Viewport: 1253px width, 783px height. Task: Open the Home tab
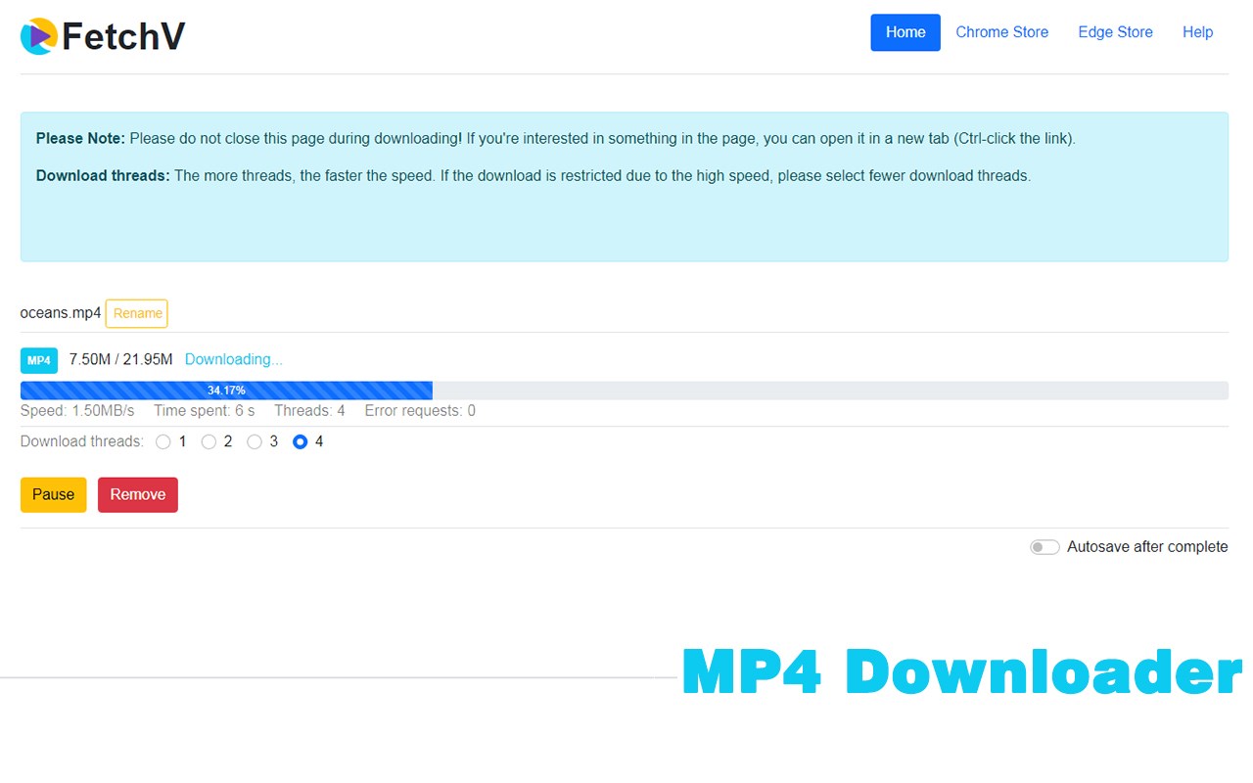click(905, 32)
